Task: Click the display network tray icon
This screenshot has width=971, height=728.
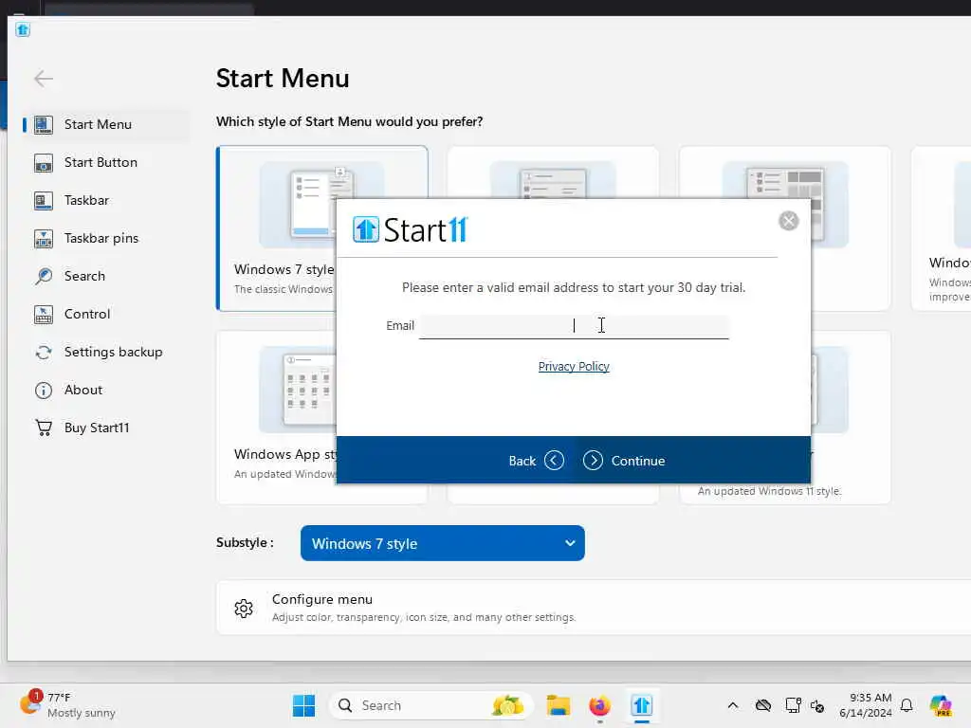Action: pyautogui.click(x=793, y=705)
